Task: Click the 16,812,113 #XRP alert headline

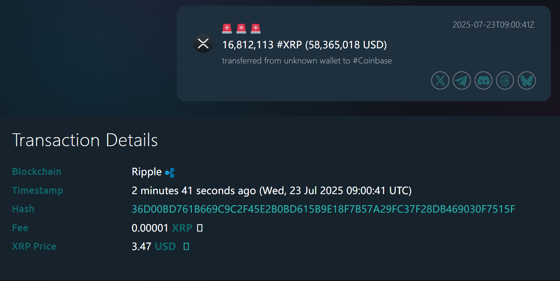Action: pos(304,45)
